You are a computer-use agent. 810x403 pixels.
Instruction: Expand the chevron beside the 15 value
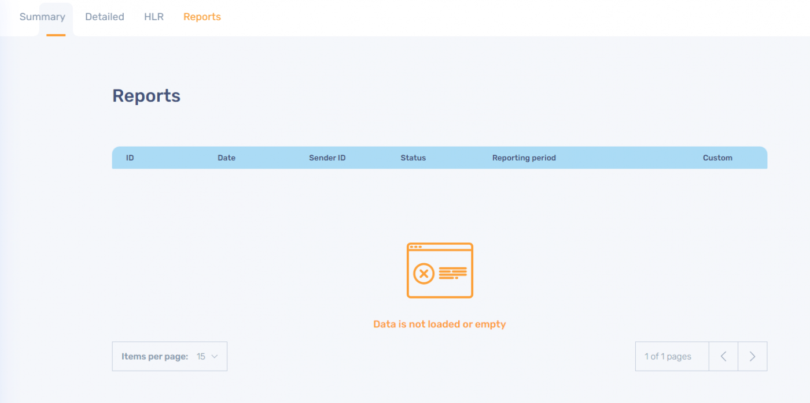click(x=215, y=356)
